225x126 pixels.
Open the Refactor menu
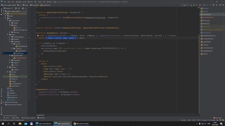point(30,2)
